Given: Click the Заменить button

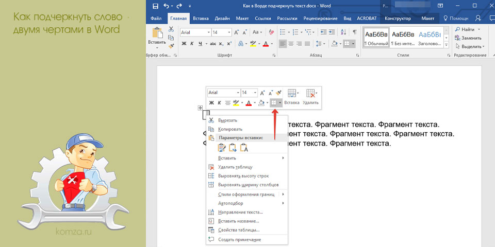Looking at the screenshot, I should point(468,38).
